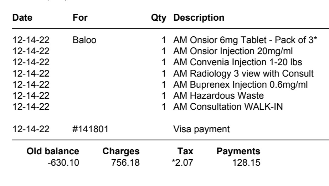329x186 pixels.
Task: Select the Description column header
Action: pyautogui.click(x=199, y=18)
